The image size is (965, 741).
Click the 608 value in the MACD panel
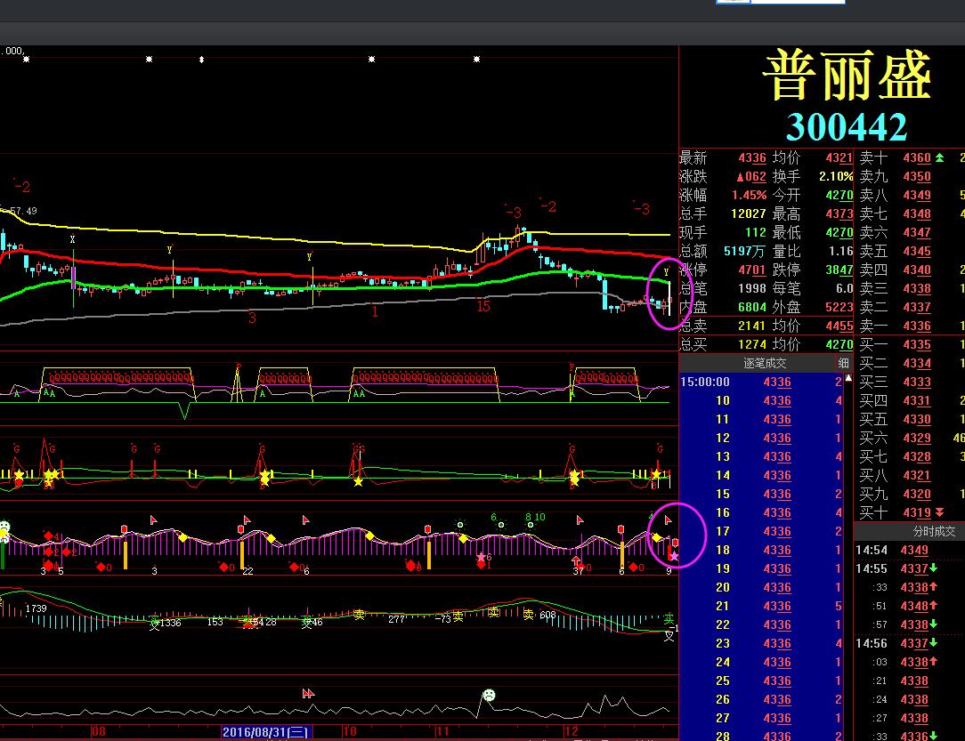point(547,615)
